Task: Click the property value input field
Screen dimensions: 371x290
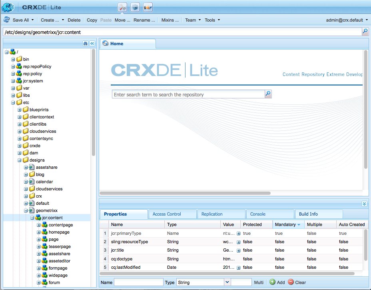Action: point(241,282)
